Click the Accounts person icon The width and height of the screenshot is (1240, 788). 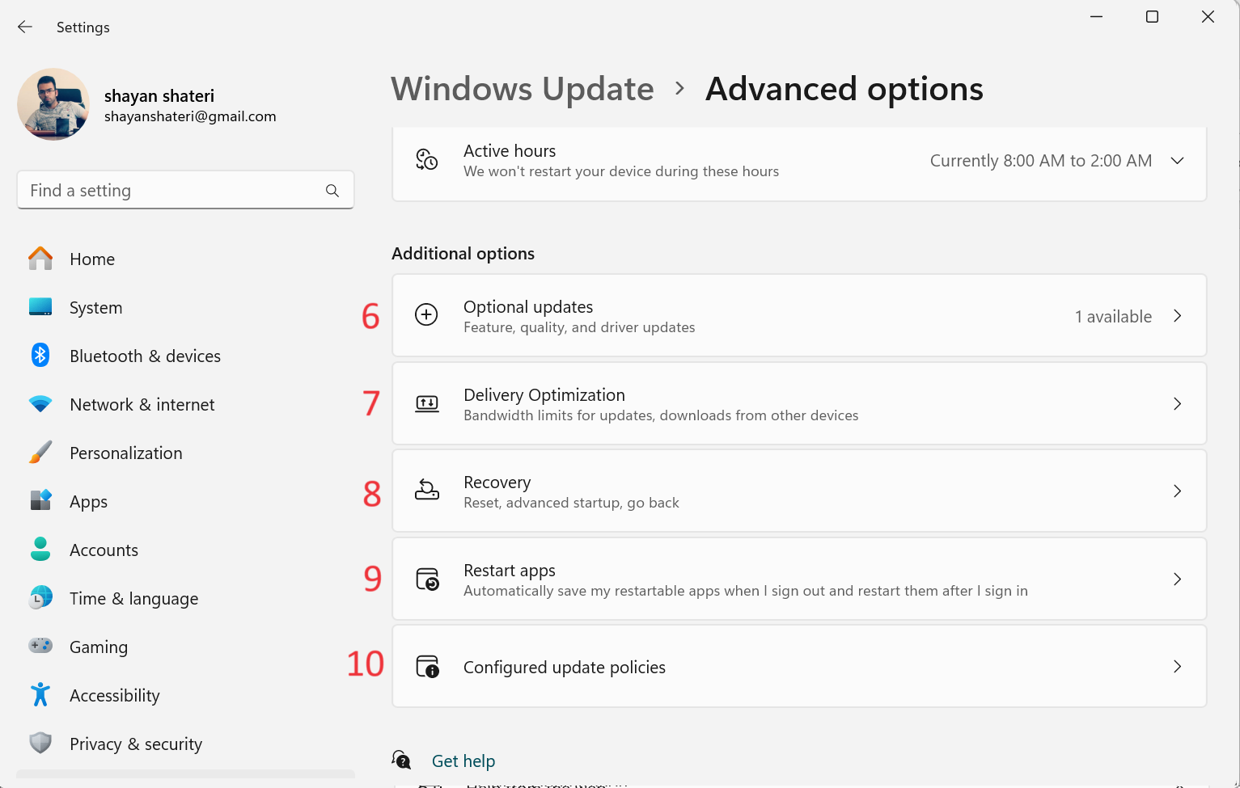pos(40,550)
